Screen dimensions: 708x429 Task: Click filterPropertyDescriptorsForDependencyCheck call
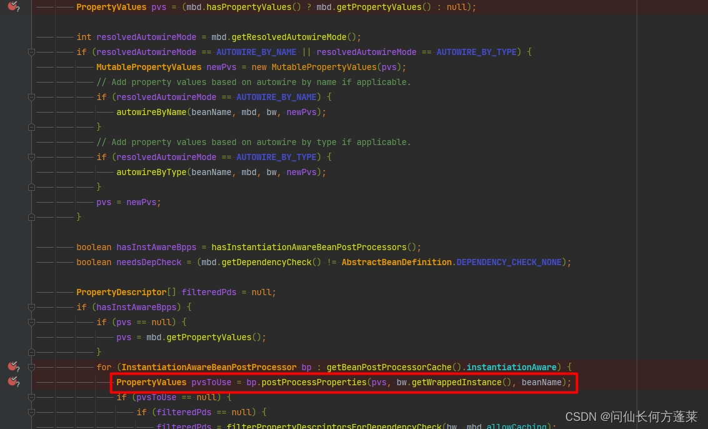pyautogui.click(x=334, y=425)
